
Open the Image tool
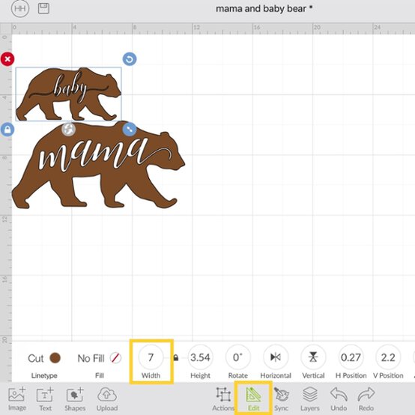(17, 399)
